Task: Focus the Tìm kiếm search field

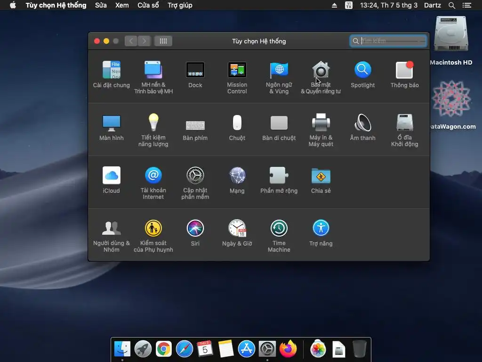Action: [388, 41]
